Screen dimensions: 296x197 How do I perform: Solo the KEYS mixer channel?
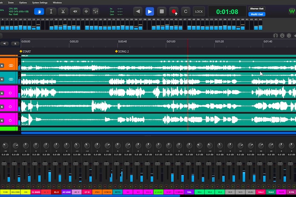tap(120, 186)
